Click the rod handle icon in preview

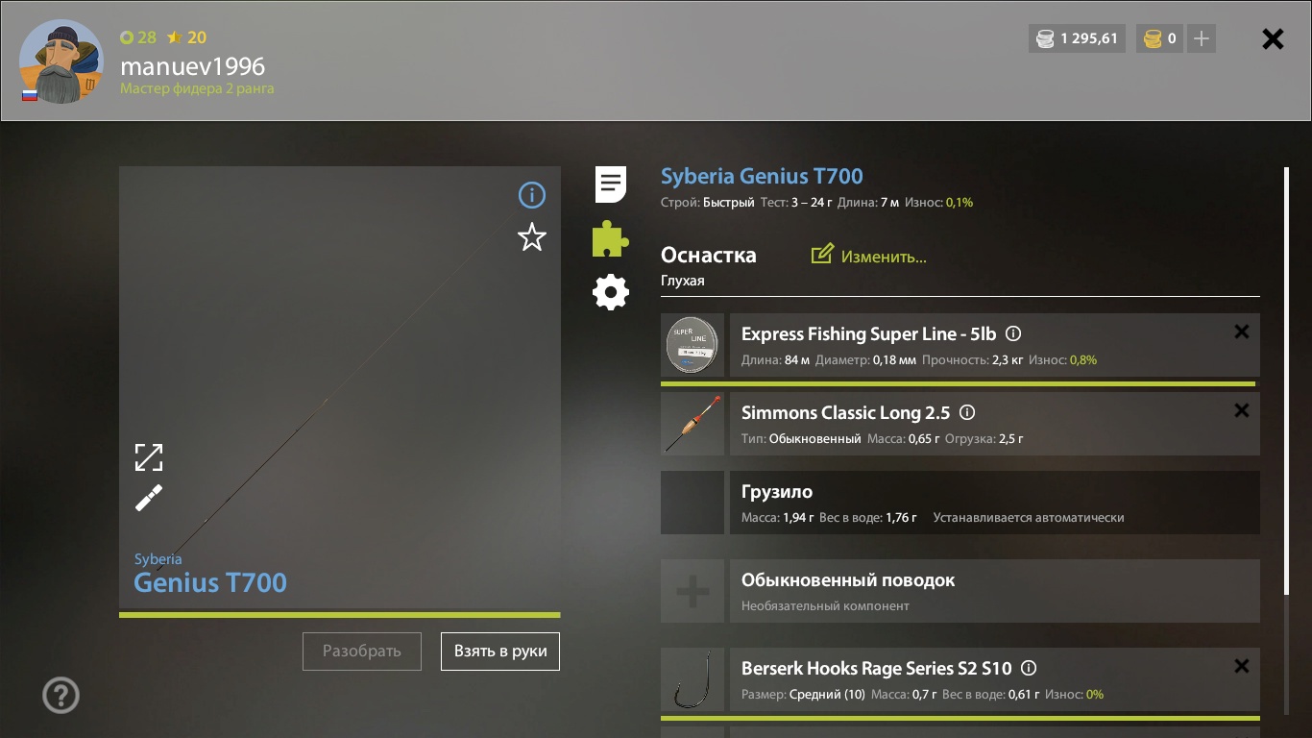(149, 498)
